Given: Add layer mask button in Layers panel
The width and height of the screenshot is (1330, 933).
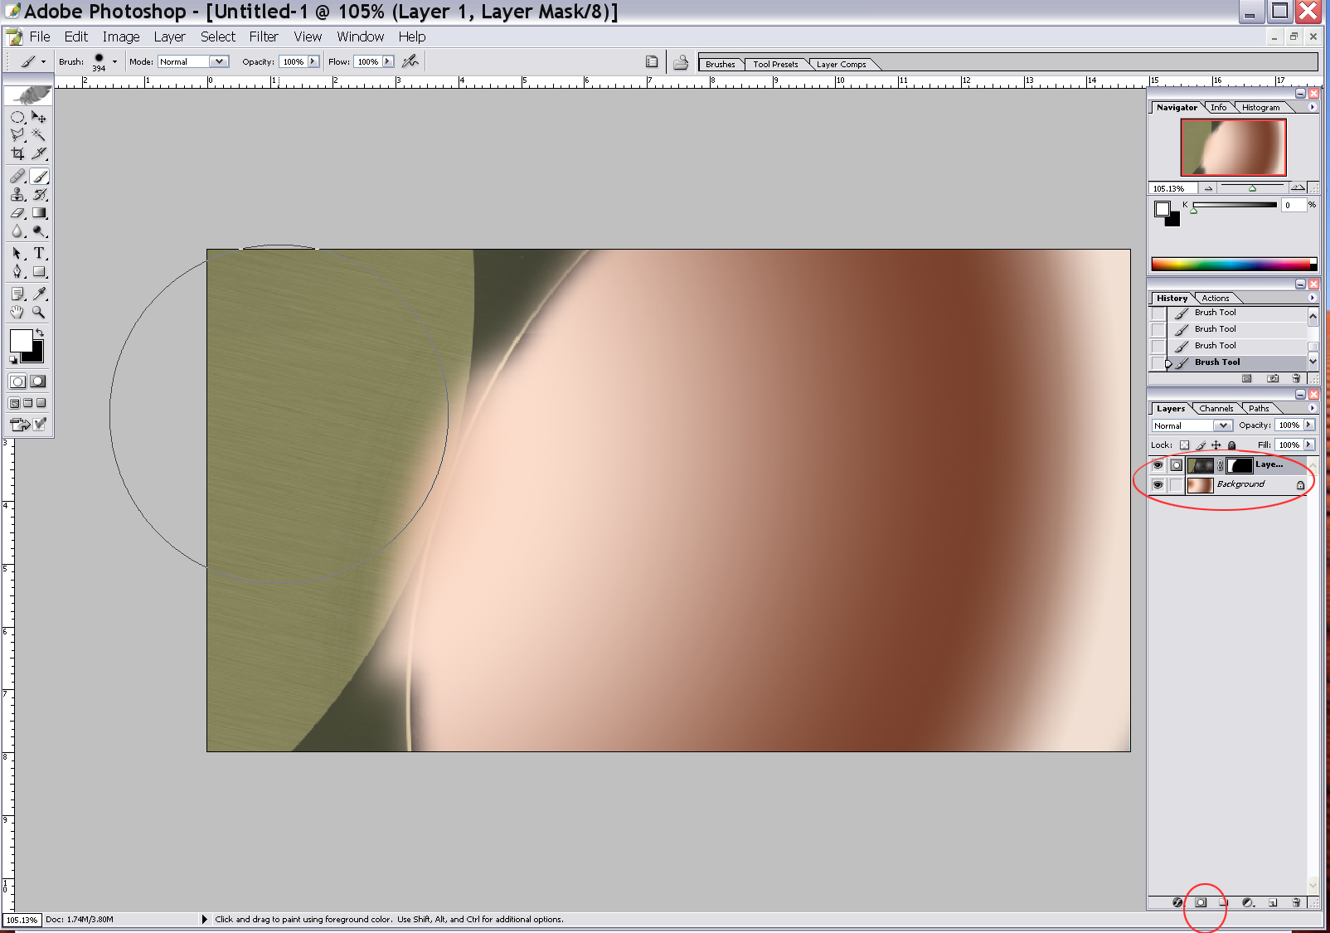Looking at the screenshot, I should (1201, 902).
